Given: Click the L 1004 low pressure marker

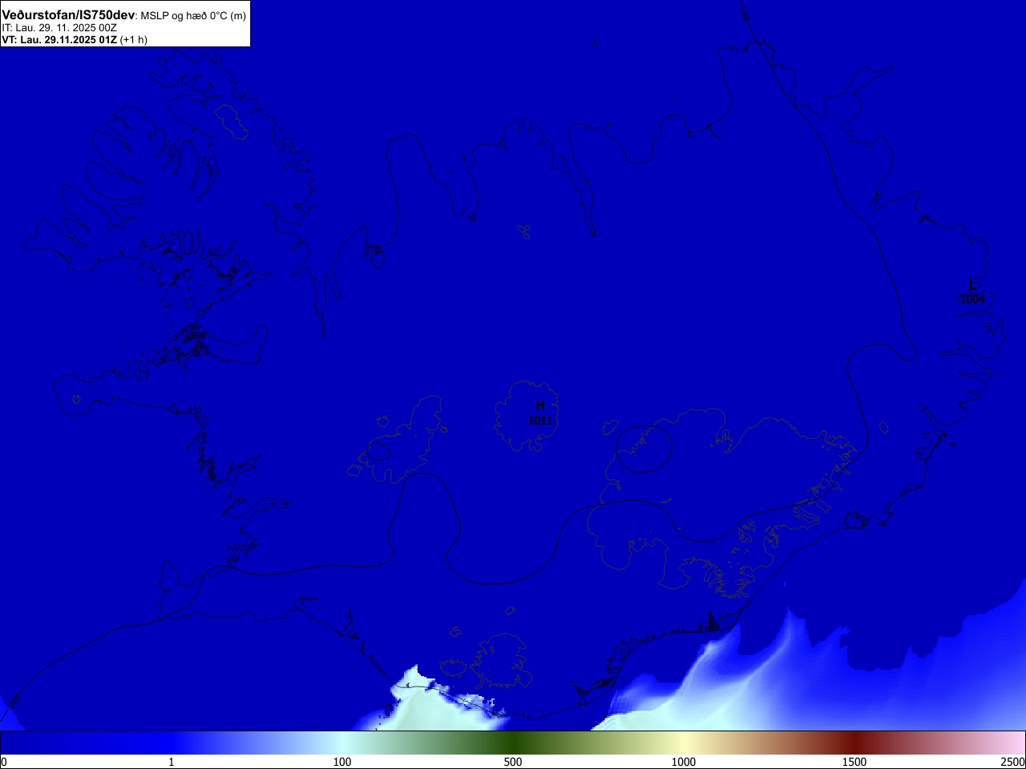Looking at the screenshot, I should 972,292.
